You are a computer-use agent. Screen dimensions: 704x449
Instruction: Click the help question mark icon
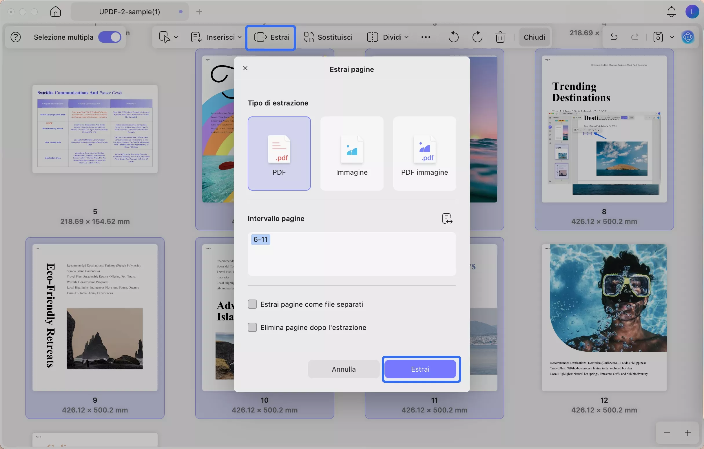16,37
